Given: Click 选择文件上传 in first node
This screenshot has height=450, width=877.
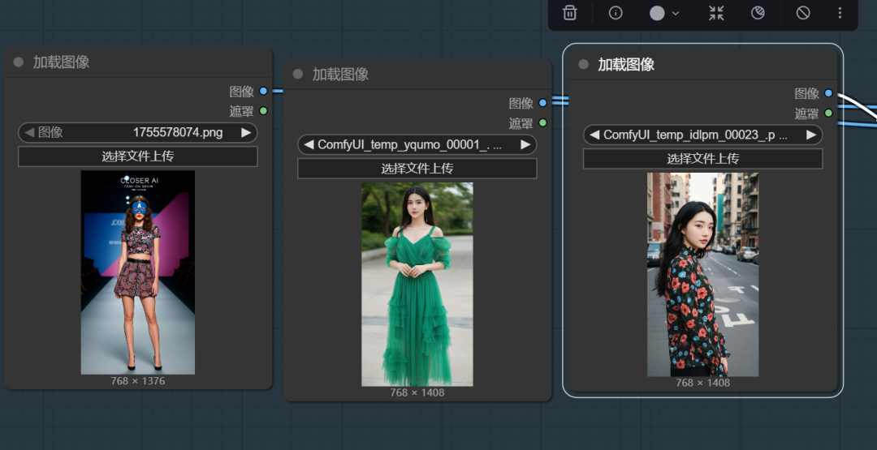Looking at the screenshot, I should coord(137,156).
